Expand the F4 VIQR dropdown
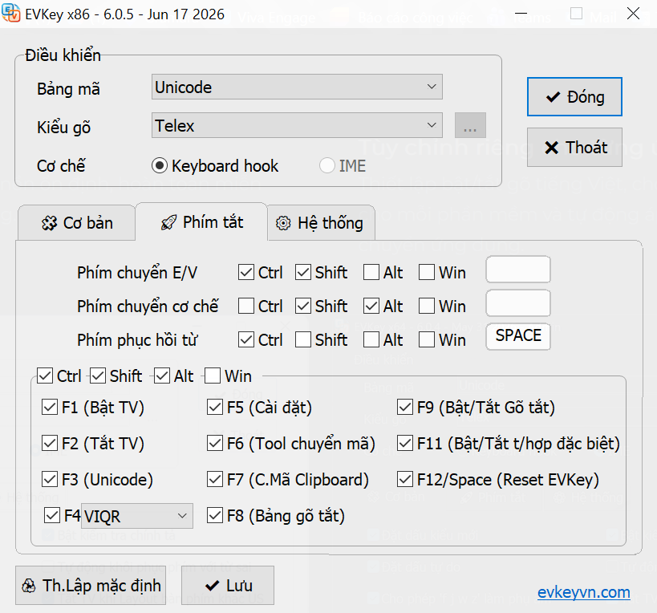 (136, 516)
